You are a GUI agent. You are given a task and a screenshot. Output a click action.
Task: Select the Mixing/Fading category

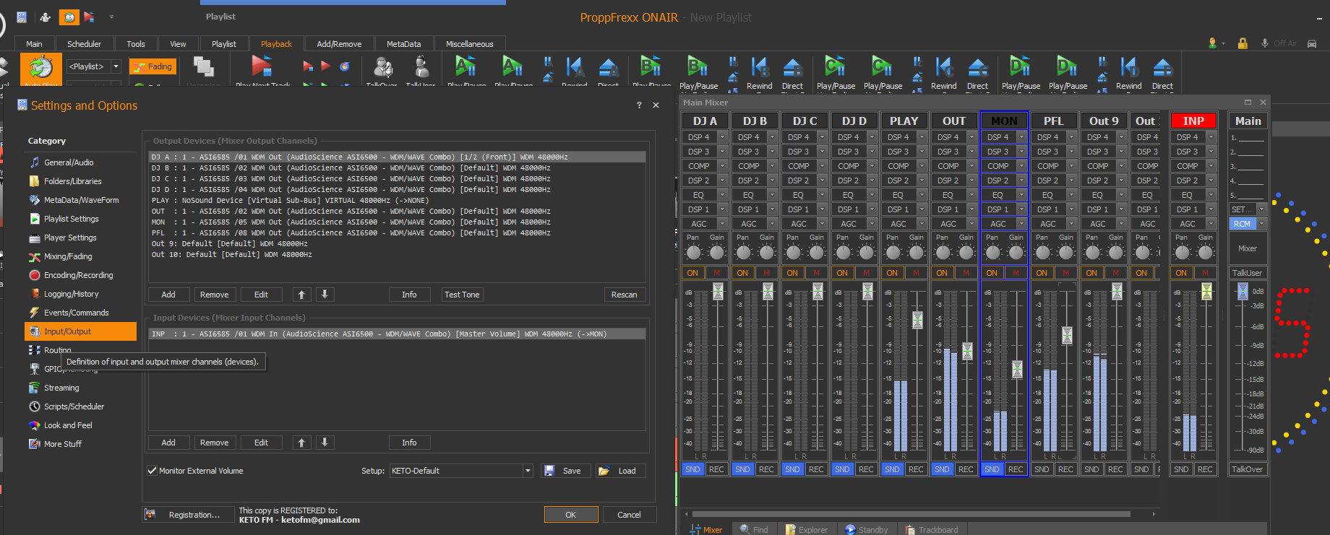click(x=68, y=256)
